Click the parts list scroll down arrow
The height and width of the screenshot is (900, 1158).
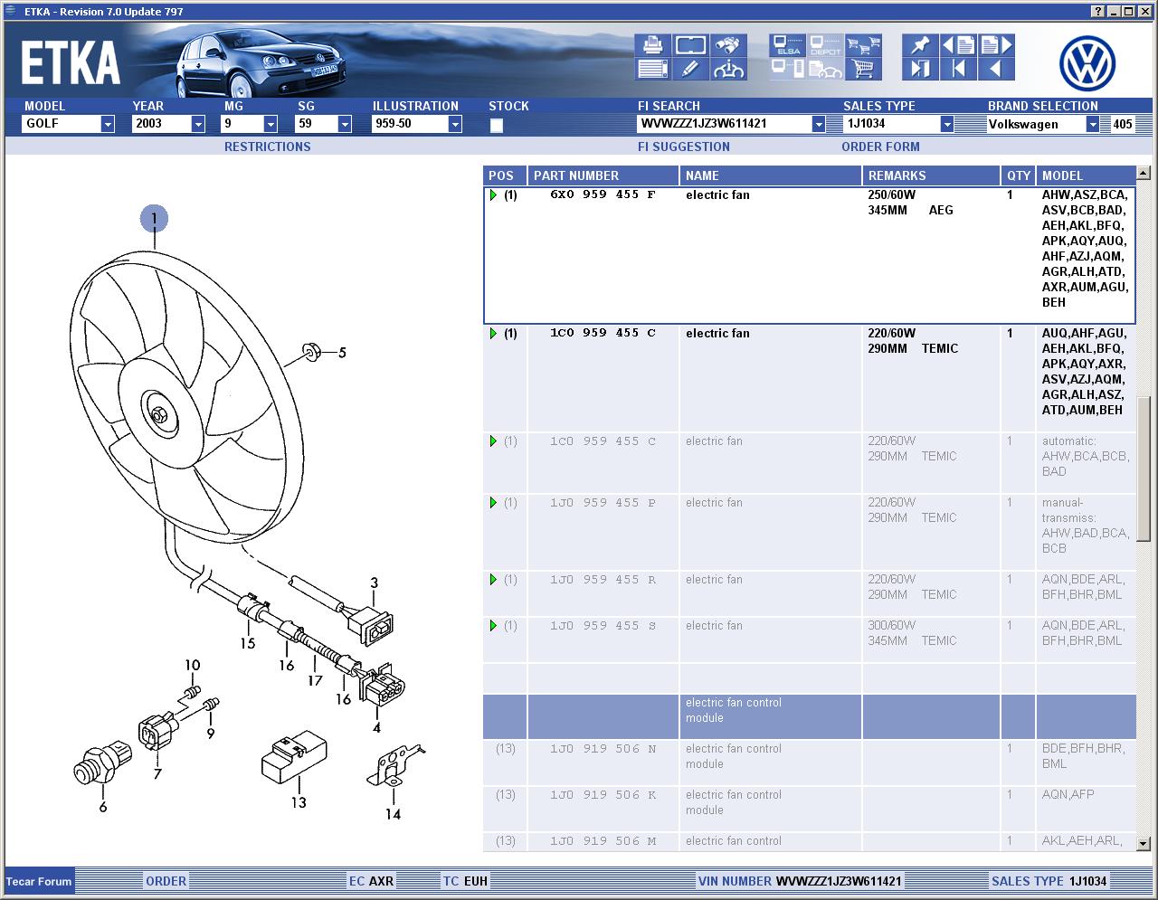click(x=1144, y=843)
